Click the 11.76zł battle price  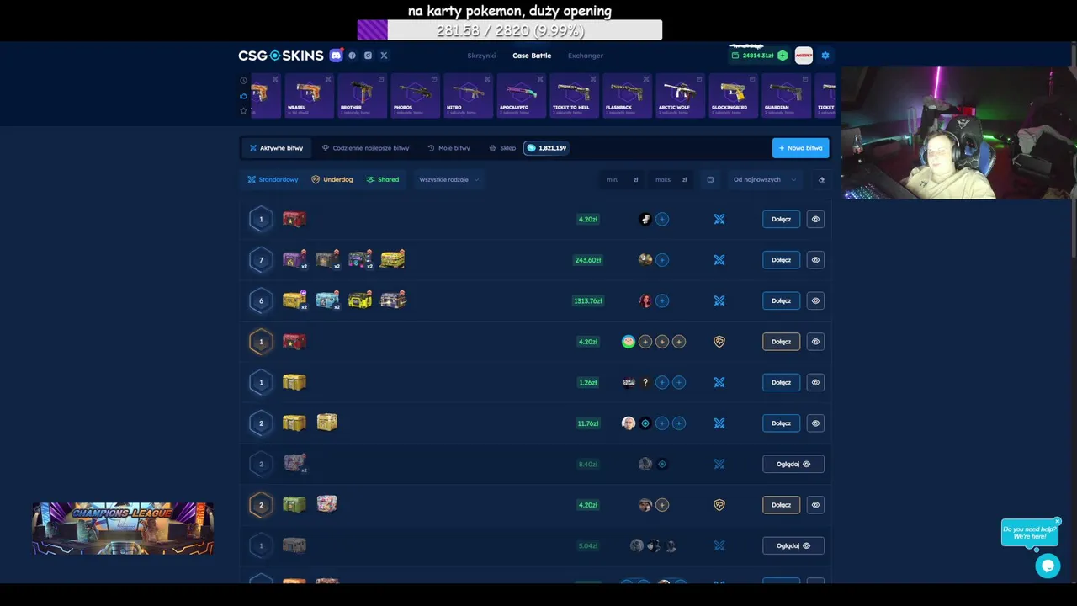[588, 423]
